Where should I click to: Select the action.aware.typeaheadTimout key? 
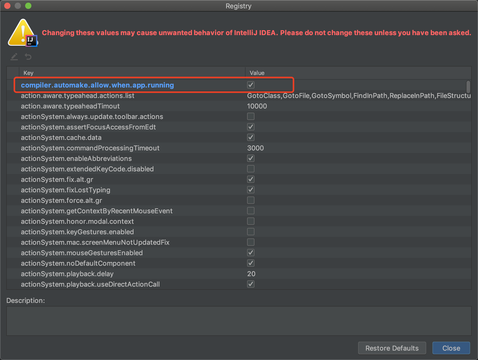pos(70,106)
